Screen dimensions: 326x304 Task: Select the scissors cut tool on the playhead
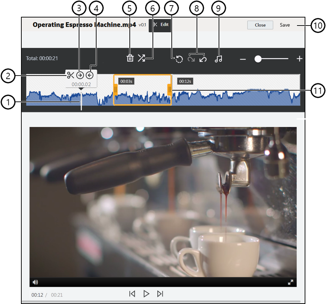click(x=71, y=74)
